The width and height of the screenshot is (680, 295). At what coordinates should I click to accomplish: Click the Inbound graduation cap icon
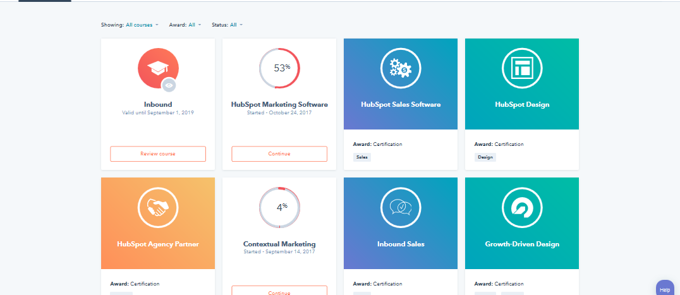(158, 68)
